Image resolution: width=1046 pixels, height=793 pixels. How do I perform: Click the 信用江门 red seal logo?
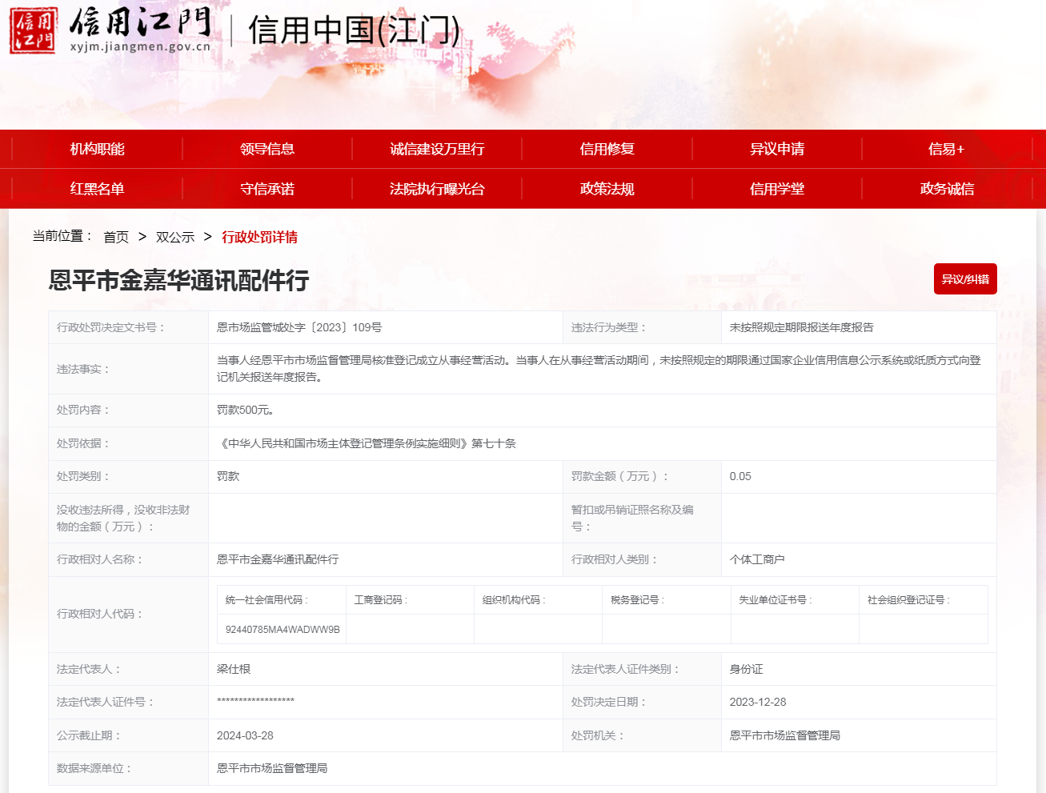(x=33, y=30)
